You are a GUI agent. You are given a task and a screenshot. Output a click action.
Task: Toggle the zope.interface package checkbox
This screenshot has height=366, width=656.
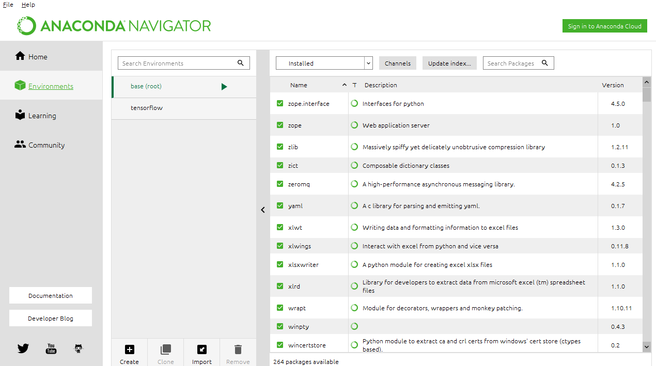pos(280,103)
